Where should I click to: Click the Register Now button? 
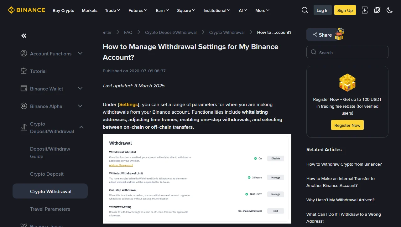(347, 125)
